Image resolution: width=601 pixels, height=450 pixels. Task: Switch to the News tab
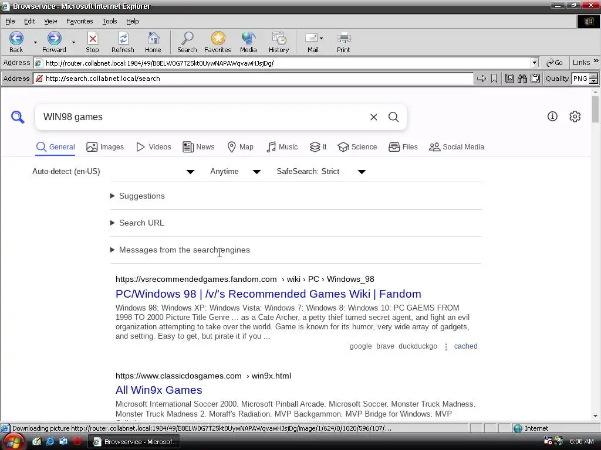click(198, 147)
